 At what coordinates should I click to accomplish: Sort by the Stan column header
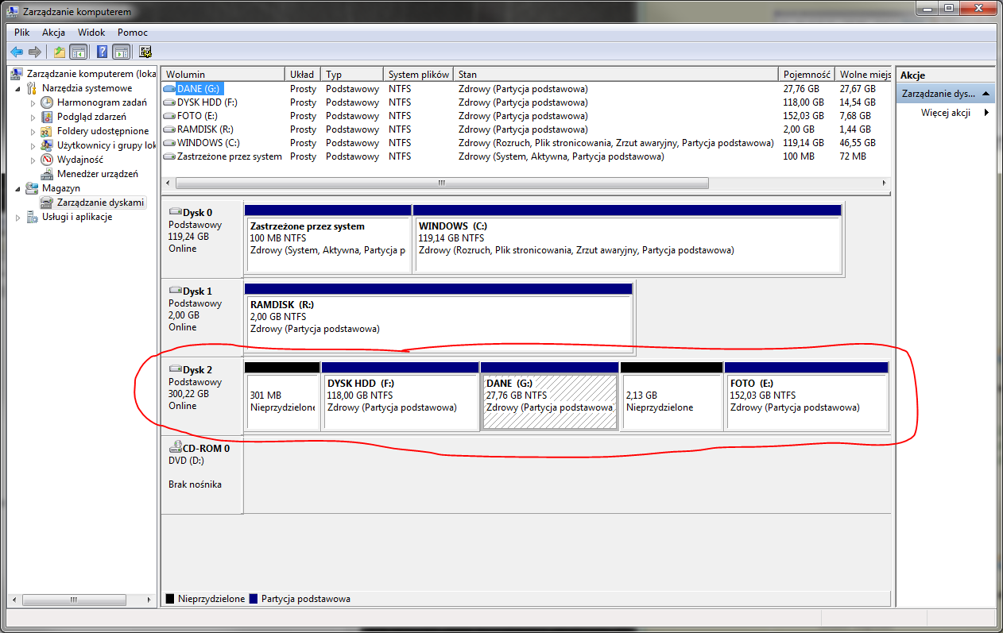coord(615,75)
